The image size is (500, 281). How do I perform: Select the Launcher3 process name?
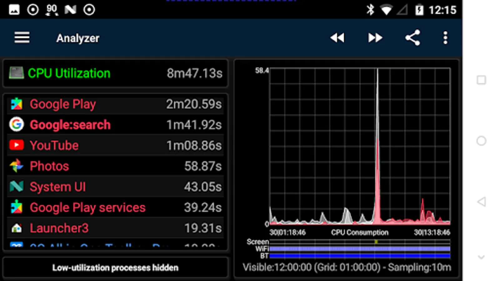[59, 228]
